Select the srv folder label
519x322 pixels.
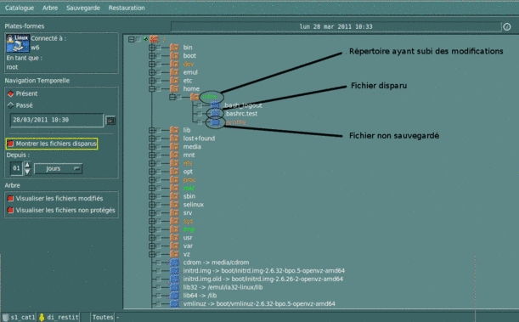(188, 212)
